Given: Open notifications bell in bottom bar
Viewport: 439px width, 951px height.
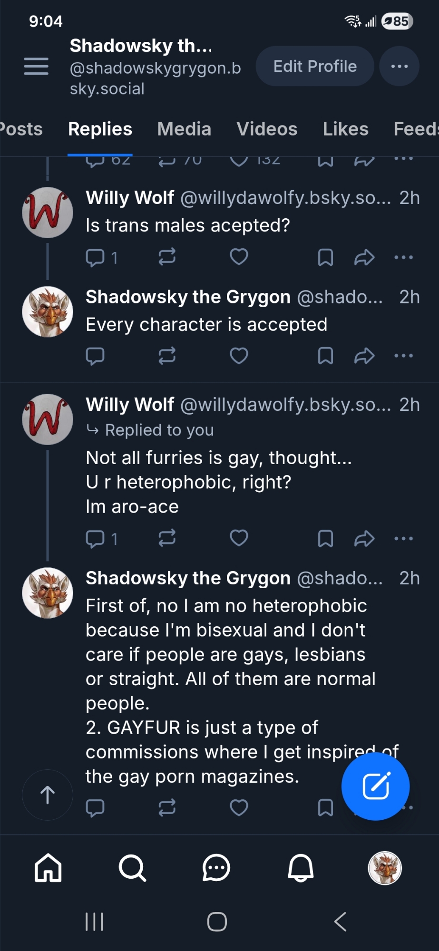Looking at the screenshot, I should pyautogui.click(x=301, y=868).
